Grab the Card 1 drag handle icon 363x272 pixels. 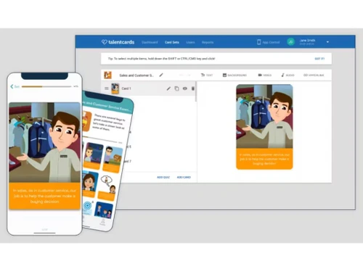pos(107,88)
